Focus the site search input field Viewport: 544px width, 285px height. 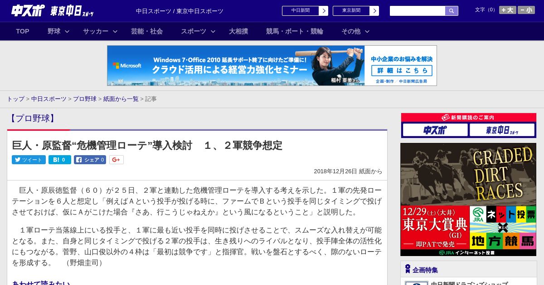tap(418, 11)
